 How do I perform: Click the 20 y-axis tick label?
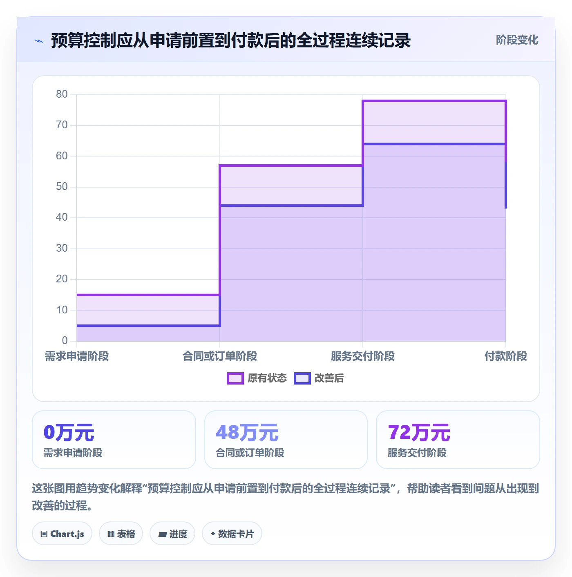coord(62,279)
